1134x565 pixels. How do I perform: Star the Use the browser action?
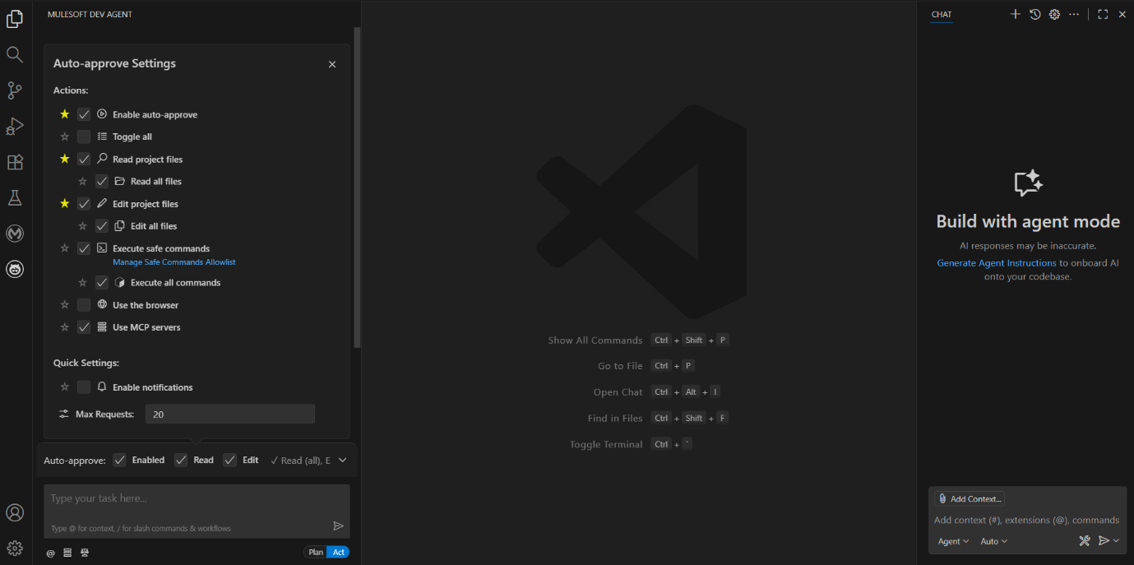65,304
